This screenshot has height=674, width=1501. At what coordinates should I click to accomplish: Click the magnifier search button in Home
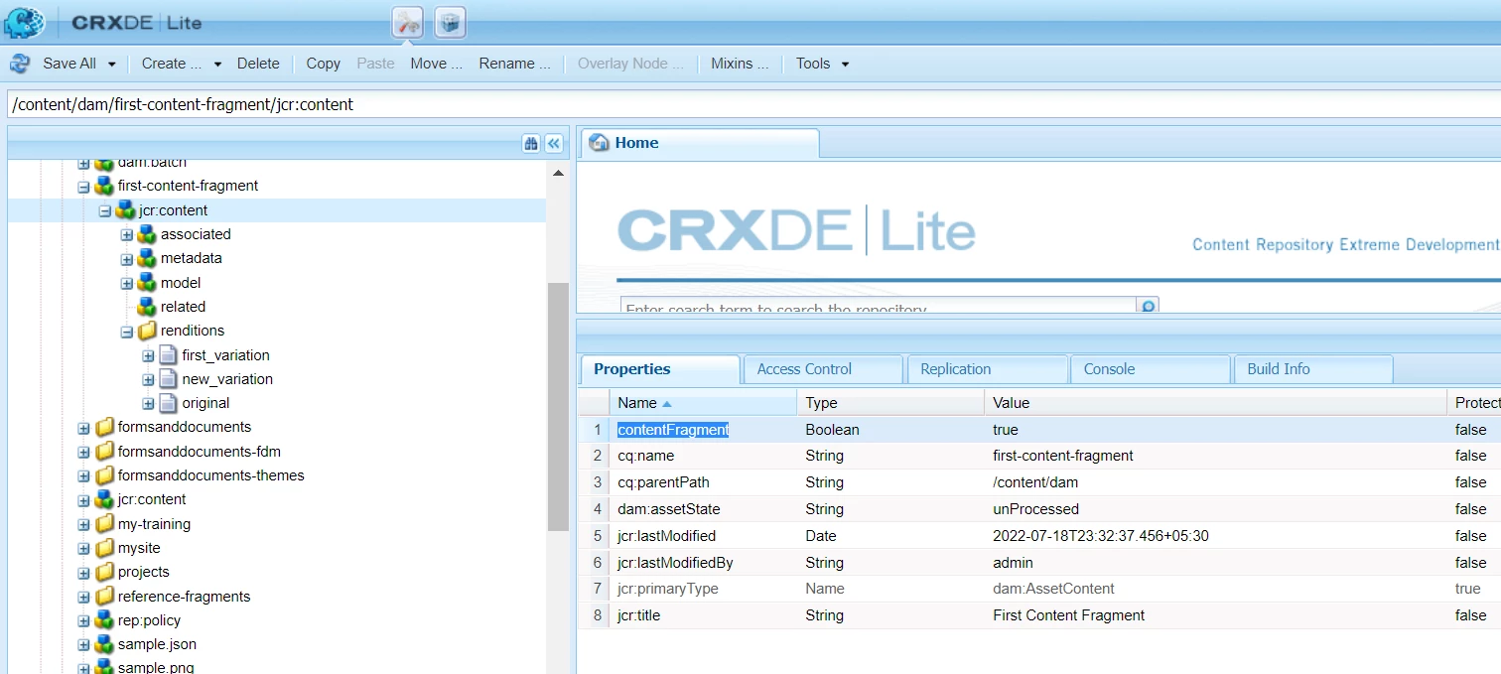tap(1148, 307)
